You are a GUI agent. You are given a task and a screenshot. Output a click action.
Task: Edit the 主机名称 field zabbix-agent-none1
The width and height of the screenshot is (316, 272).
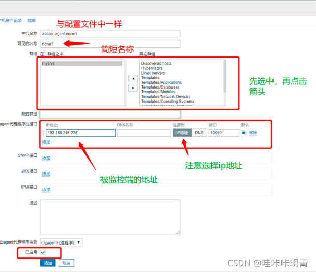110,34
